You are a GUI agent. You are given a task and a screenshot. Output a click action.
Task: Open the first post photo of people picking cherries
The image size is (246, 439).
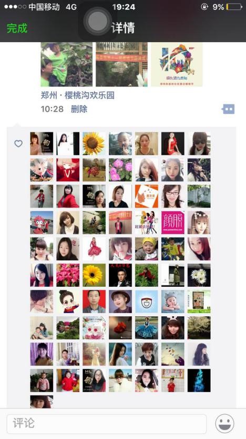coord(66,64)
